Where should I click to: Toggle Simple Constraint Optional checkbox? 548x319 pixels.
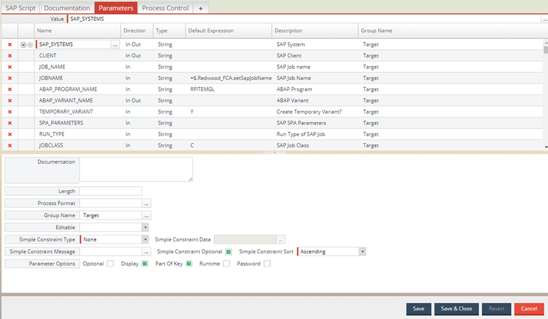229,252
